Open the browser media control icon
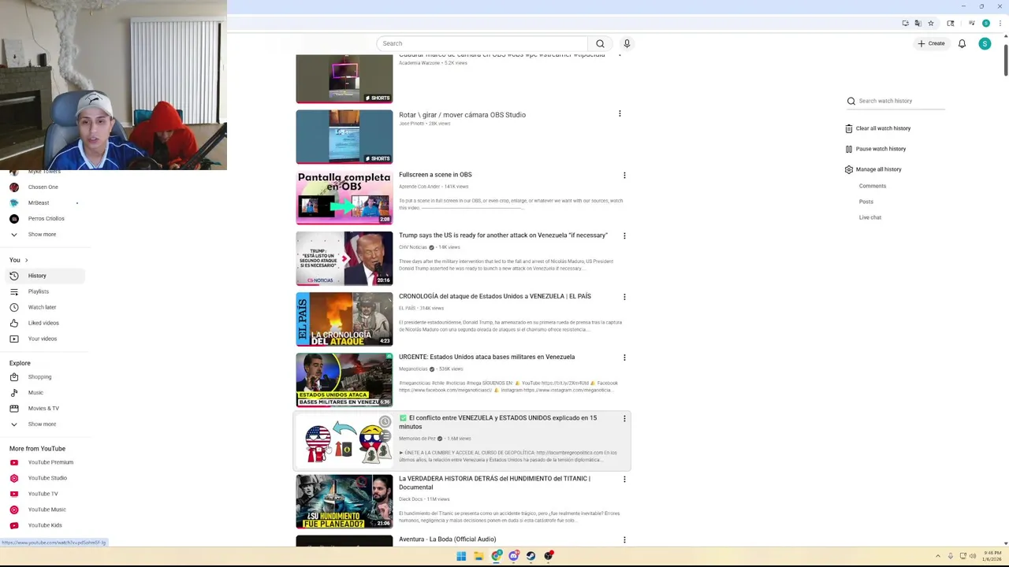 point(972,23)
